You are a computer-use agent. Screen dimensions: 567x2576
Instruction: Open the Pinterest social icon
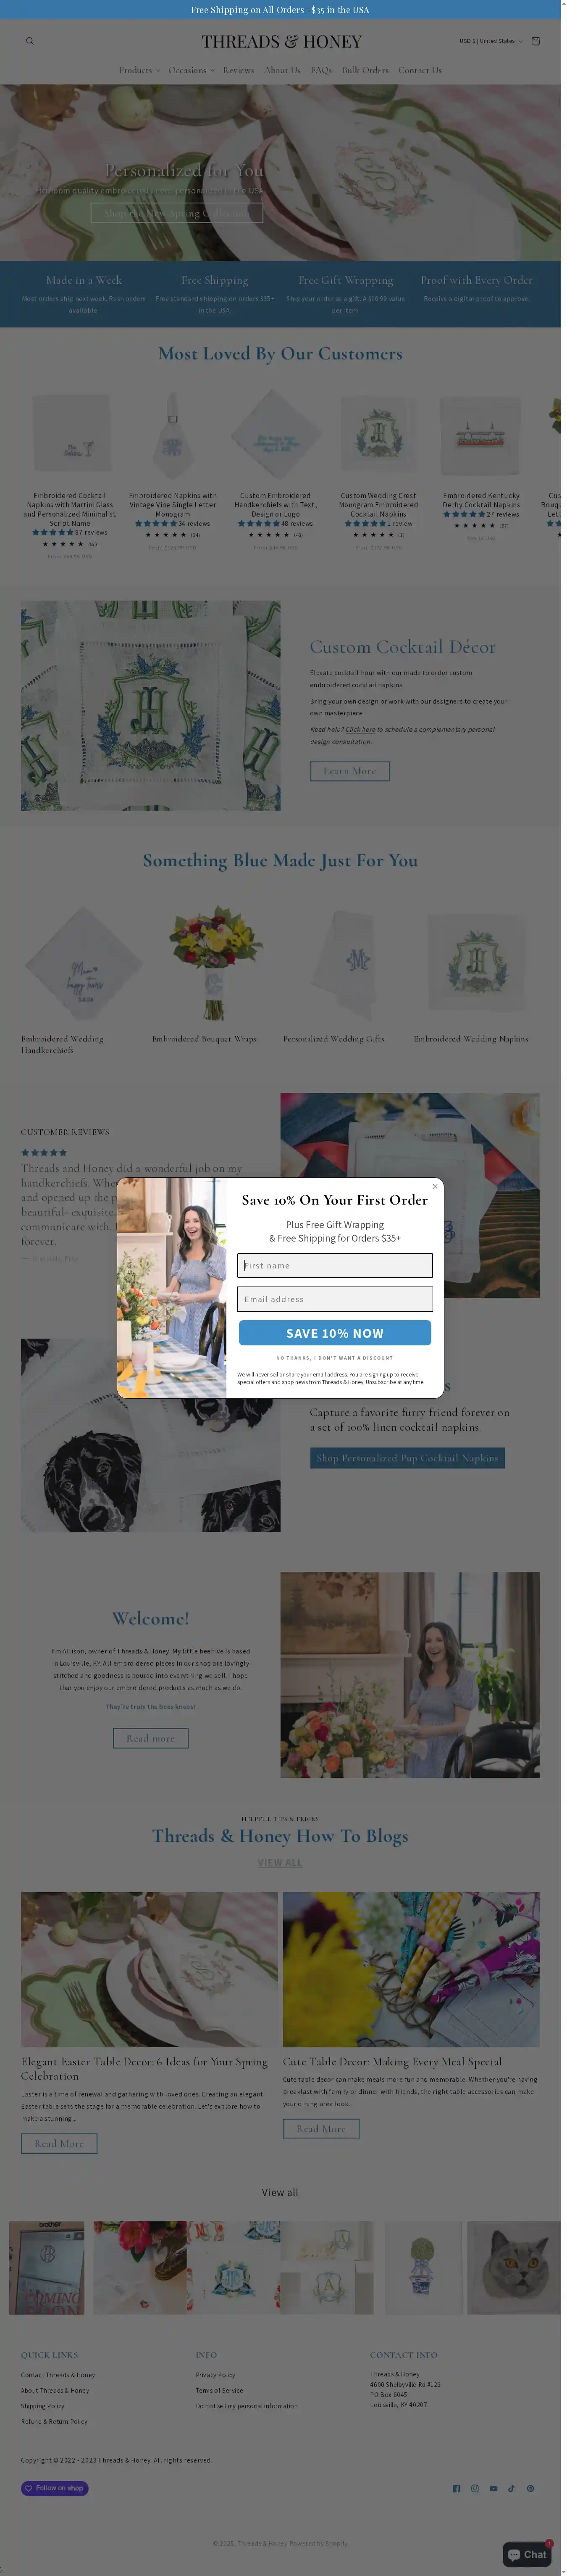point(530,2488)
